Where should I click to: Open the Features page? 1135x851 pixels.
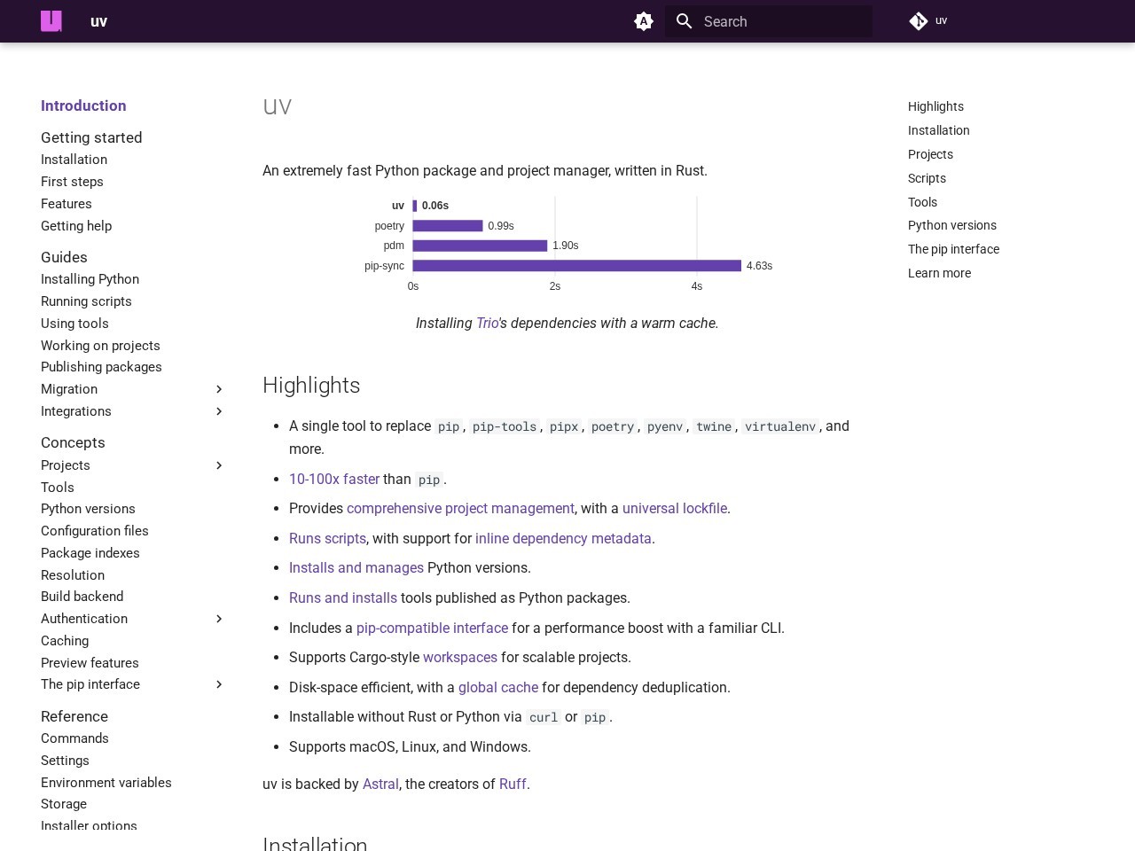[67, 204]
